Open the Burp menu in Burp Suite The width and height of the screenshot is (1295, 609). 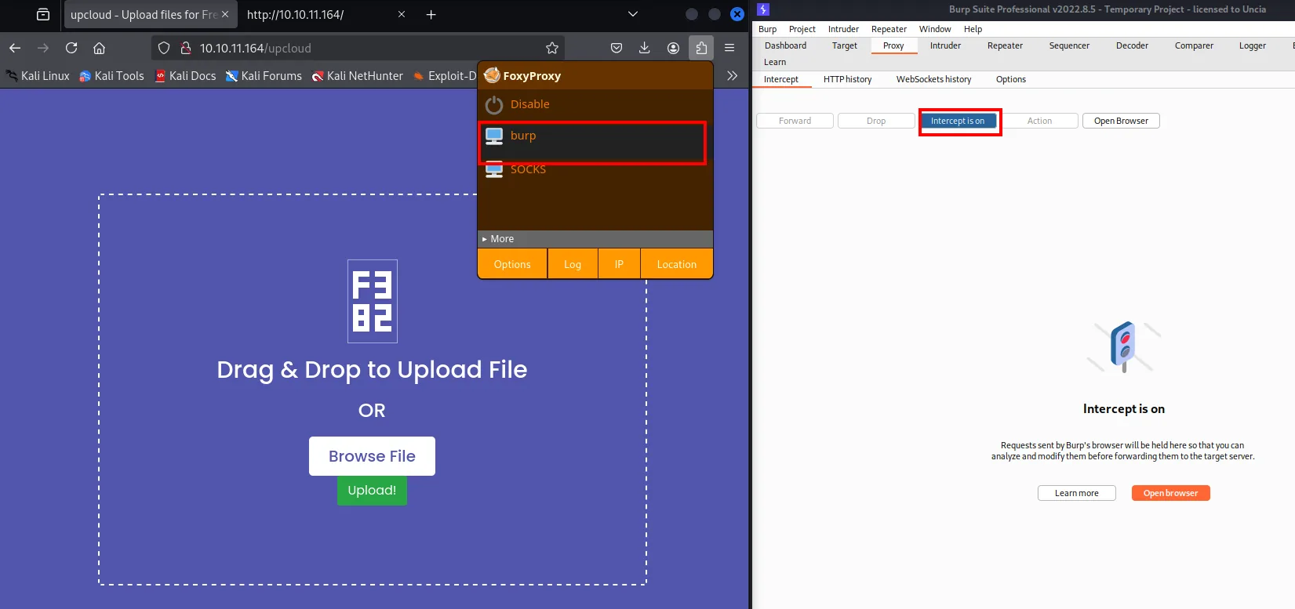click(x=767, y=29)
